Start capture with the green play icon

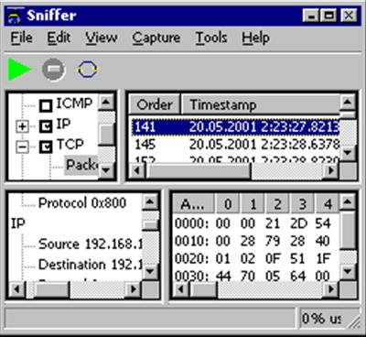point(19,70)
